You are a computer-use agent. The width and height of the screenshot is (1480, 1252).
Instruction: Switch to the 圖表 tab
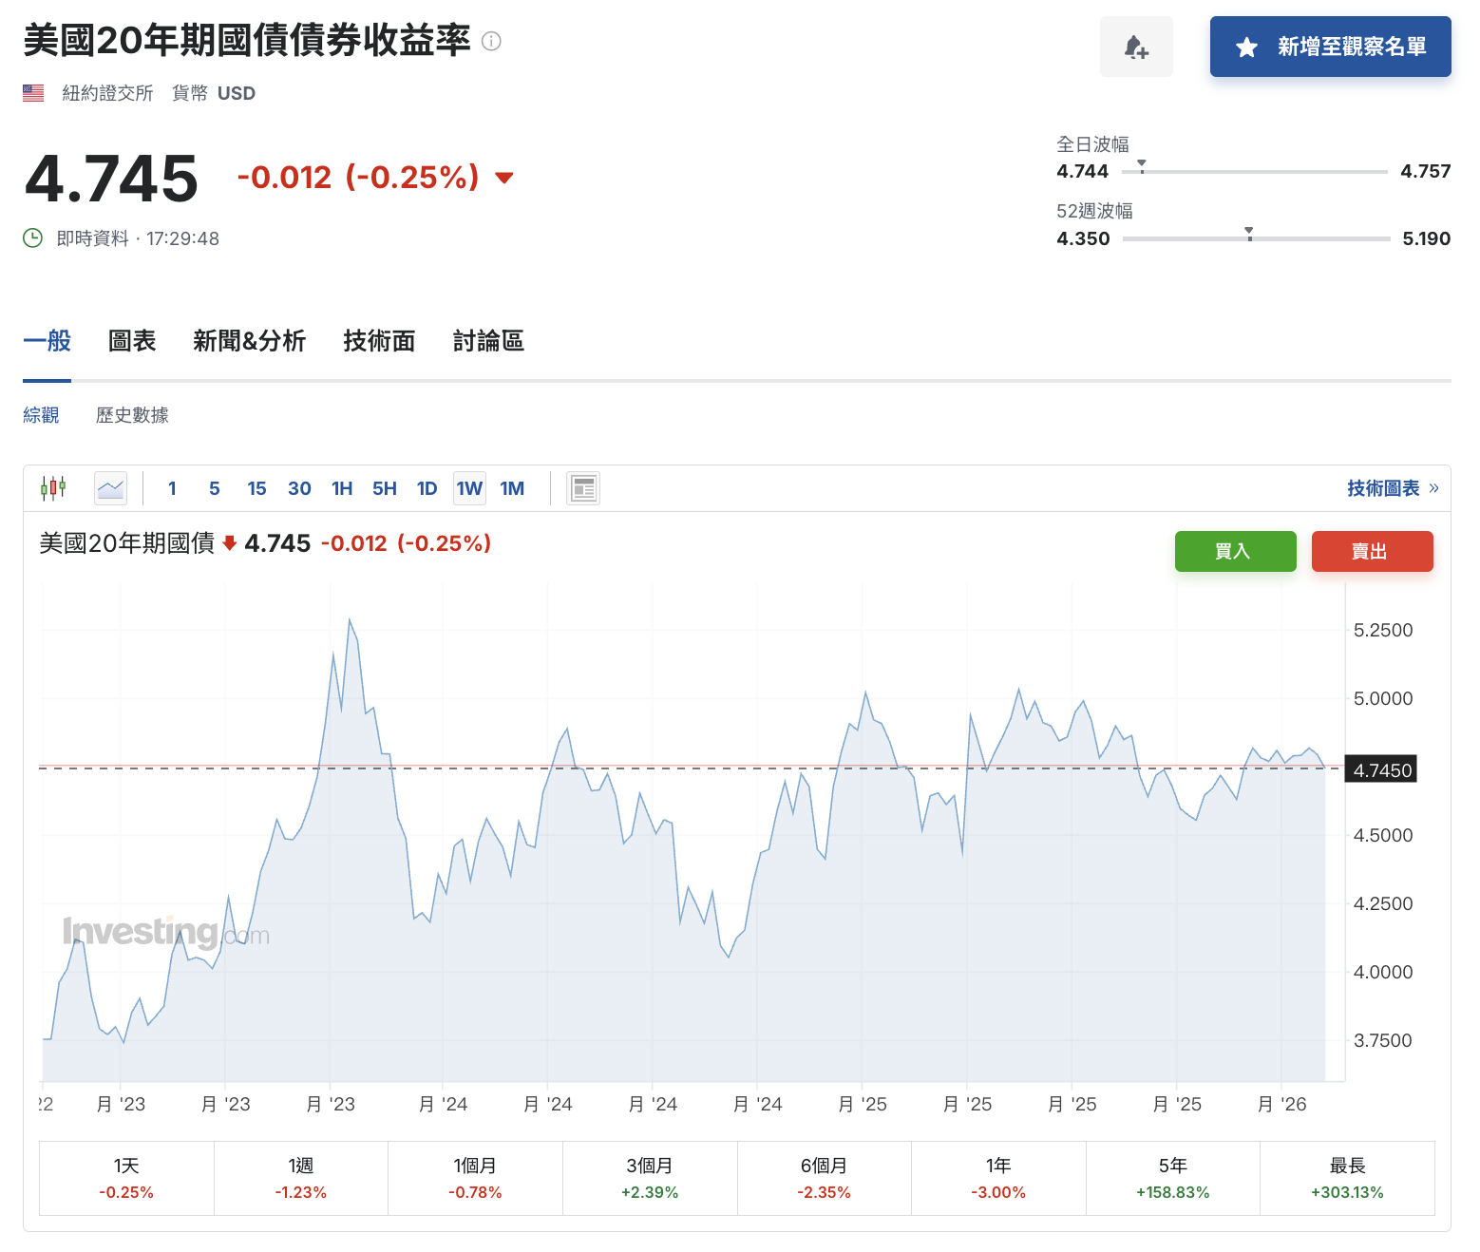[x=132, y=341]
